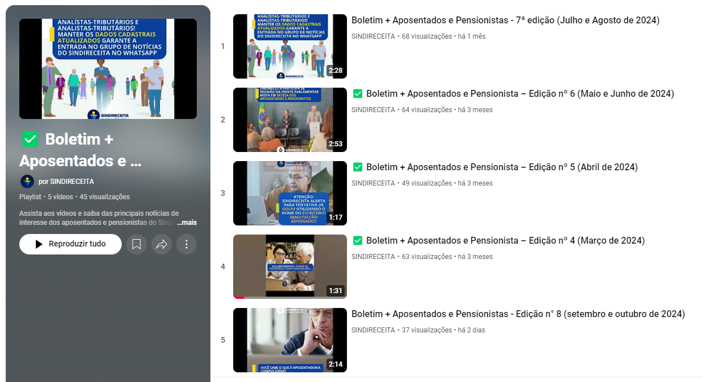Click the SINDIRECEITA channel avatar icon
This screenshot has width=703, height=382.
point(27,182)
